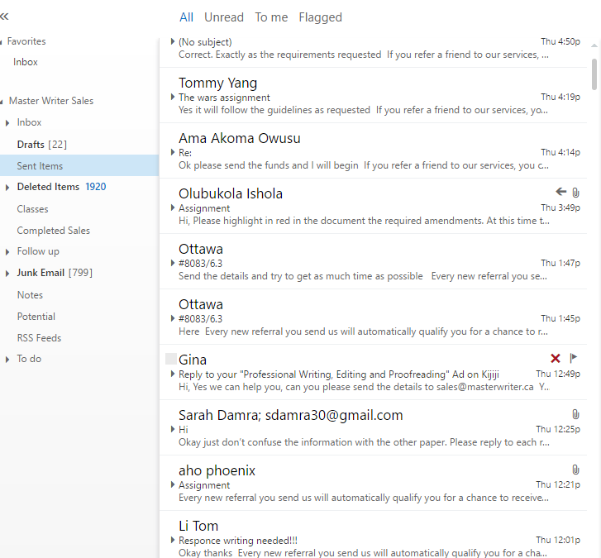Expand Sarah Damra Hi conversation
Image resolution: width=601 pixels, height=558 pixels.
pos(173,429)
